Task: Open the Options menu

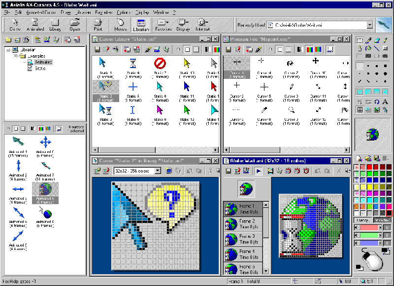Action: [124, 12]
